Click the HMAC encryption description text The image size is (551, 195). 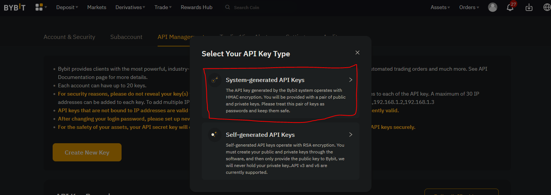[286, 101]
